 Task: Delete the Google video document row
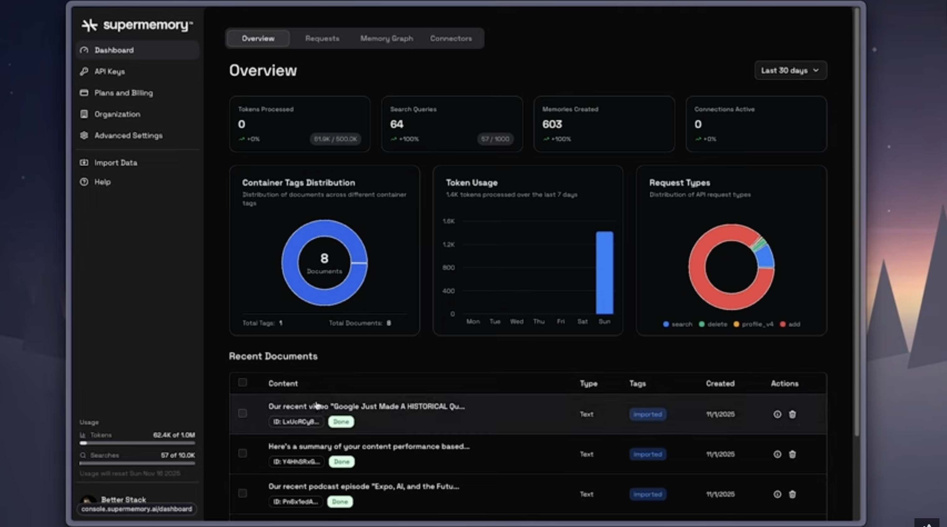(793, 414)
